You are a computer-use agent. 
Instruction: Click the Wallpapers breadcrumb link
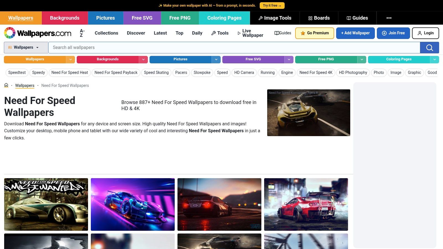click(x=25, y=85)
